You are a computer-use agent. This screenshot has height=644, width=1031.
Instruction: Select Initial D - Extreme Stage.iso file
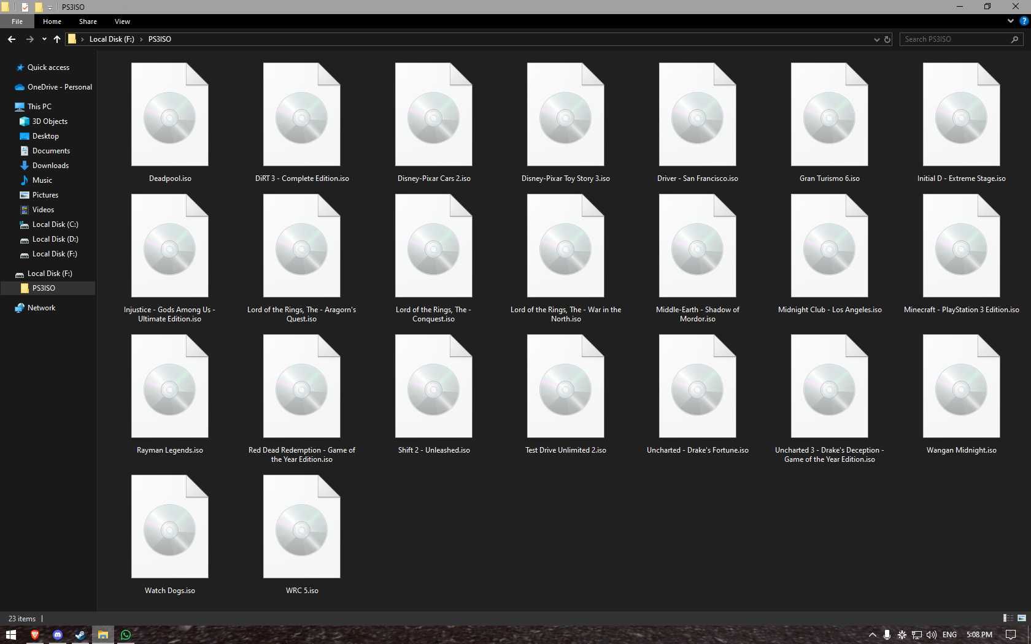click(961, 114)
